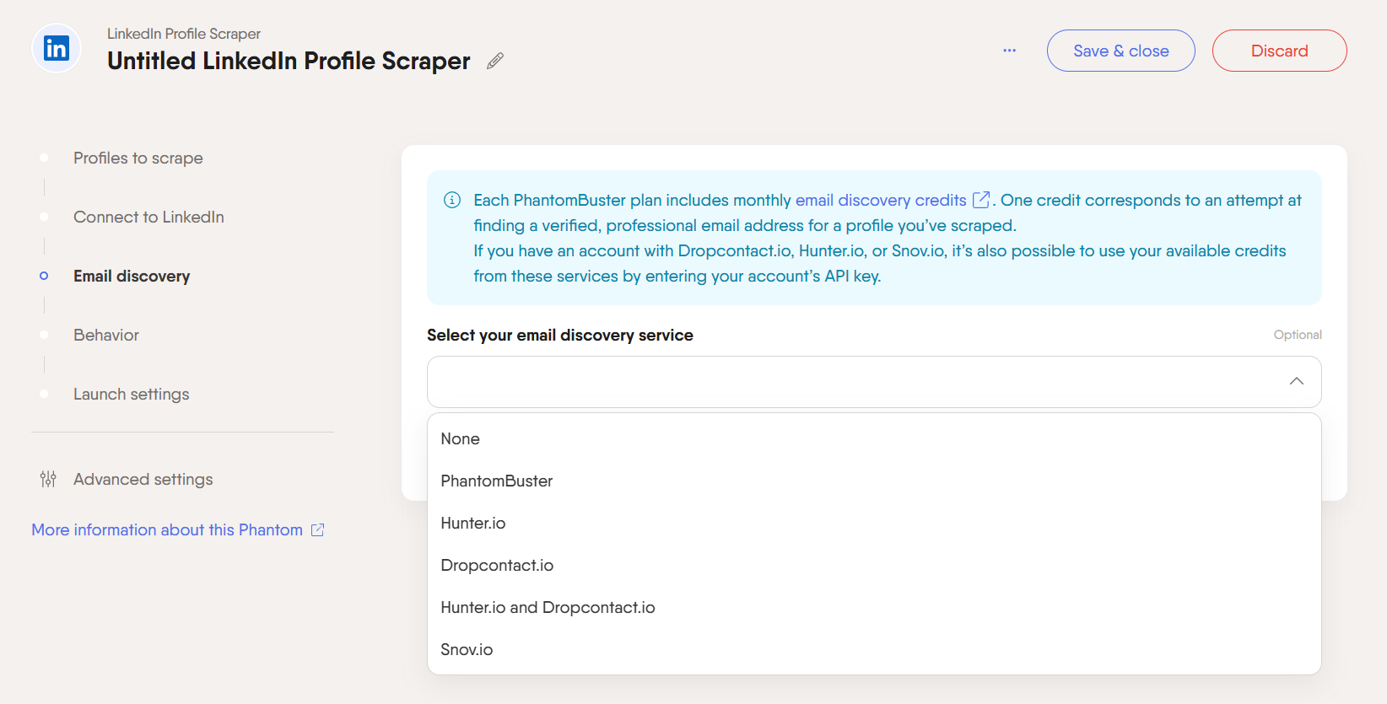Open the three-dot overflow menu
Screen dimensions: 1387x704
(x=1009, y=51)
